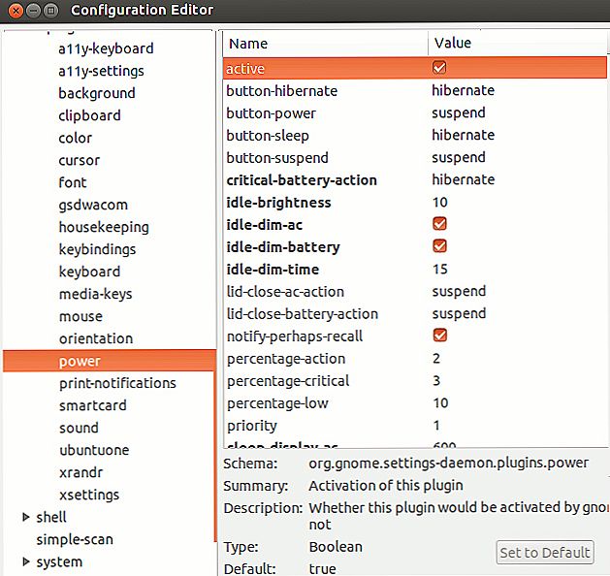Edit the idle-dim-time value 15
The width and height of the screenshot is (610, 576).
[440, 270]
